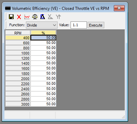Select the 50.00 cell for 800 RPM
Viewport: 137px width, 124px height.
click(43, 48)
